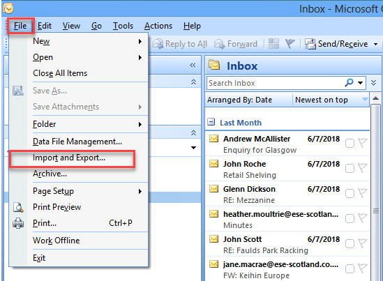Click the Outlook application icon in title bar
Screen dimensions: 383x281
(8, 9)
